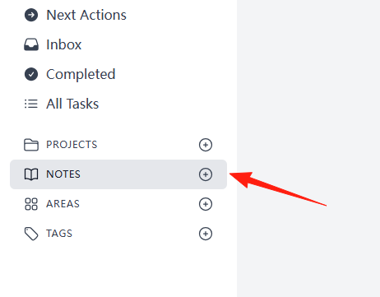The height and width of the screenshot is (297, 380).
Task: Click the Inbox tray icon
Action: pyautogui.click(x=31, y=44)
